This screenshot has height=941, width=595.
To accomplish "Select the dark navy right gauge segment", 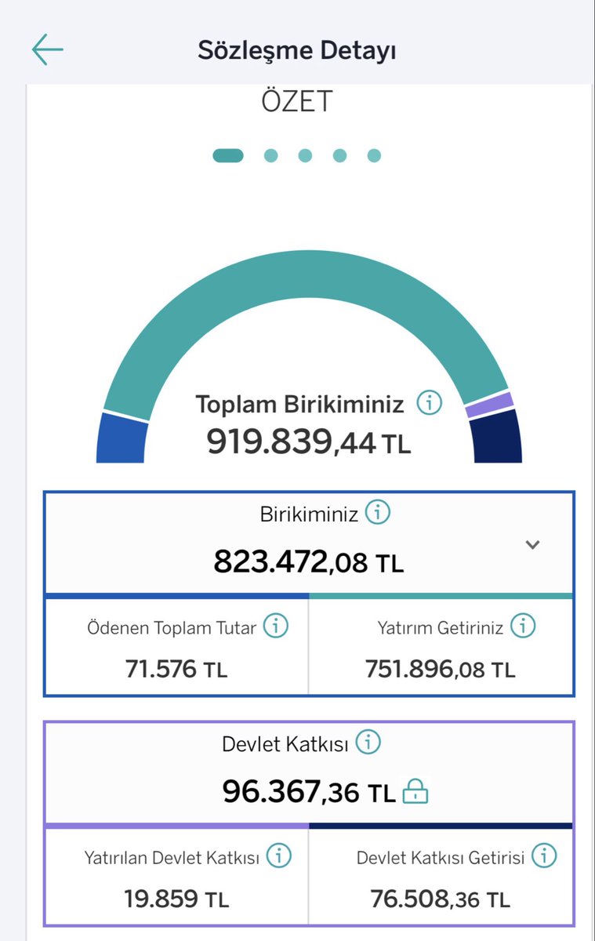I will pos(498,437).
